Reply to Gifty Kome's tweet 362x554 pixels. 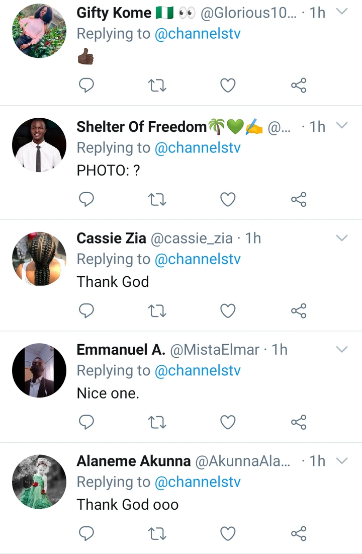87,86
